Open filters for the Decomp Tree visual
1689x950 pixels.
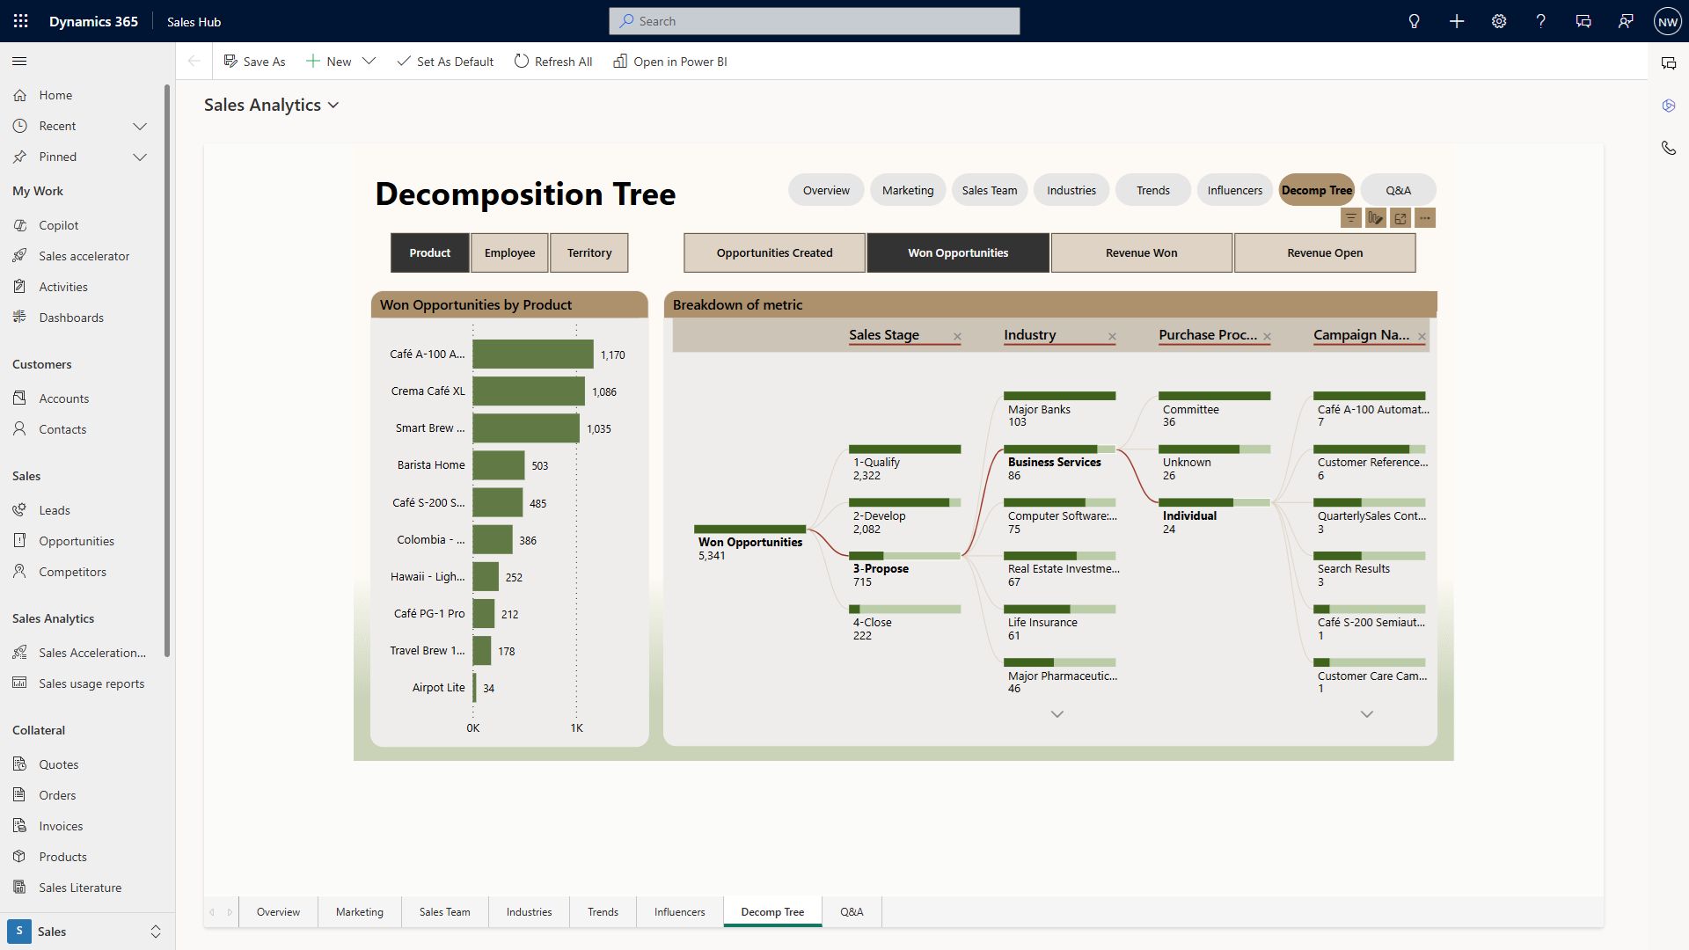point(1351,217)
